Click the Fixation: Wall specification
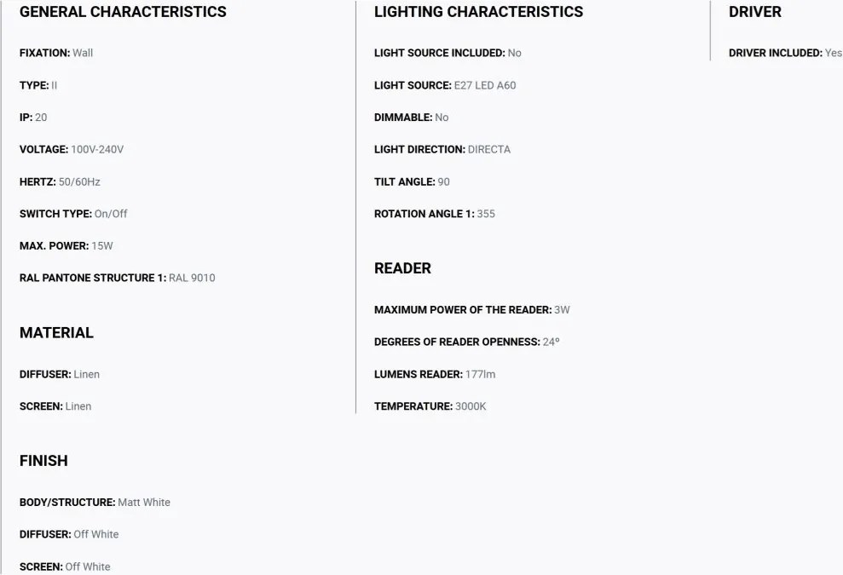Screen dimensions: 843x575 pyautogui.click(x=56, y=53)
